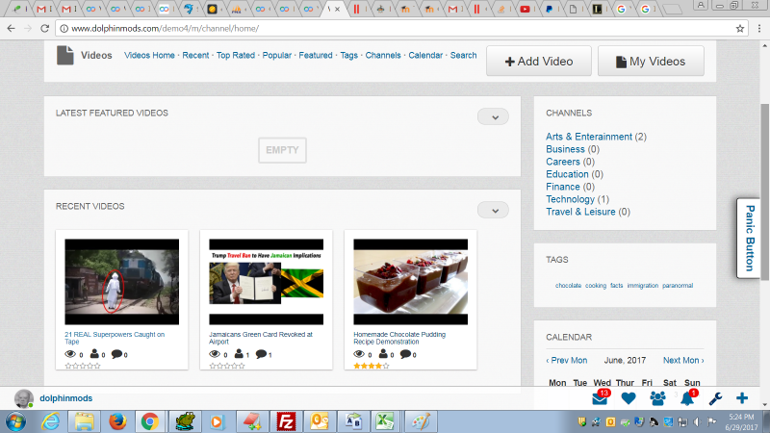The width and height of the screenshot is (770, 433).
Task: Go to the Recent videos menu item
Action: click(x=195, y=56)
